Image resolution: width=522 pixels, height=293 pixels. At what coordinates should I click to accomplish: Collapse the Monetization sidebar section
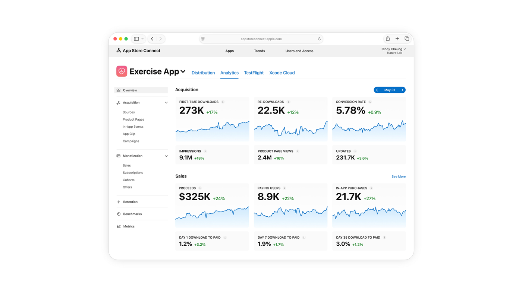166,156
